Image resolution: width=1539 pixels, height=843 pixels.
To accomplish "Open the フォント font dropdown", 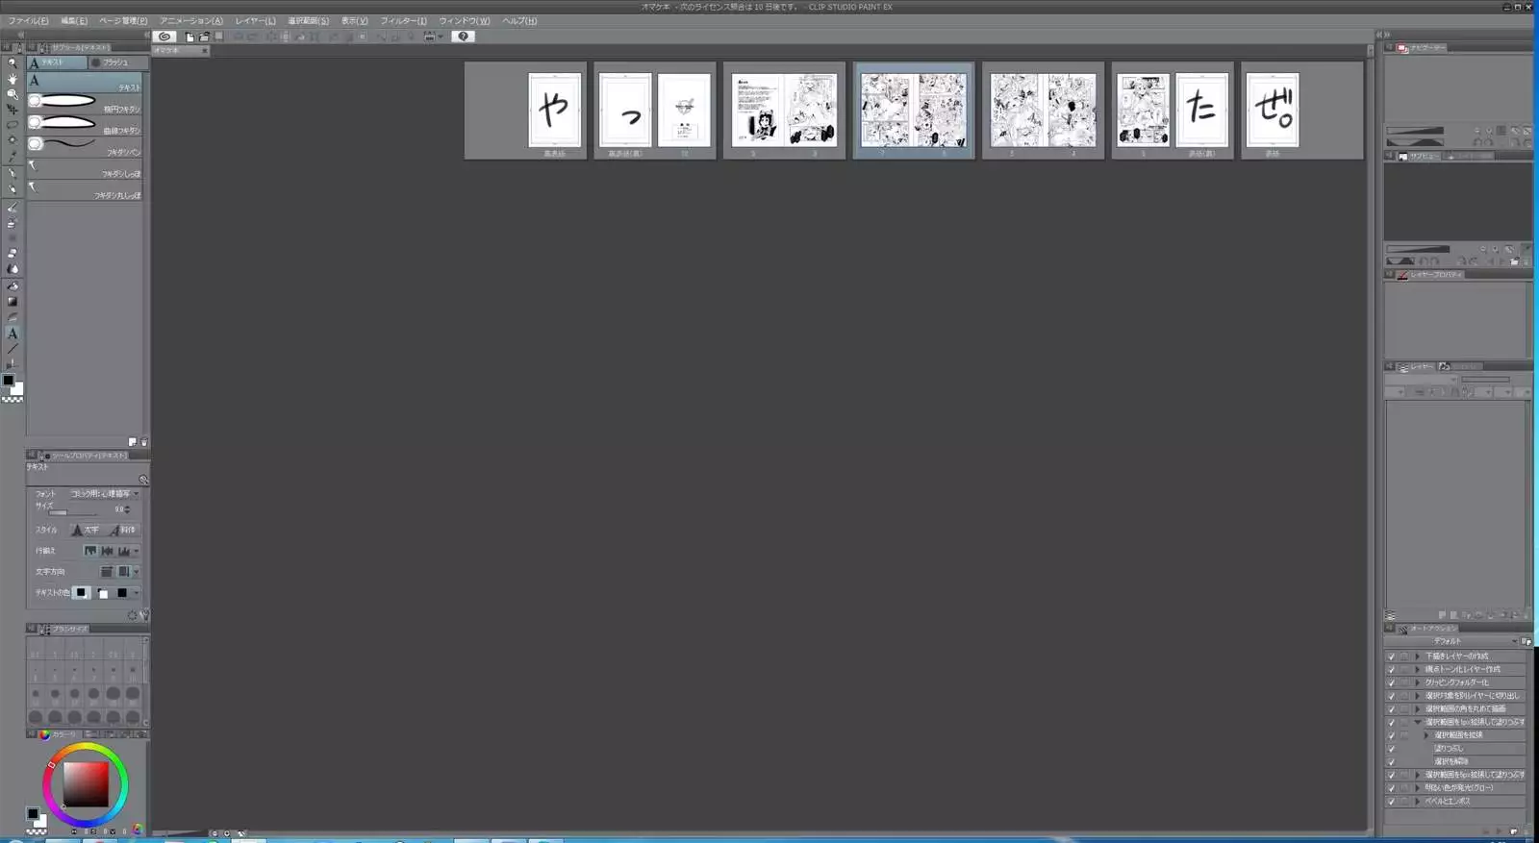I will [x=104, y=494].
